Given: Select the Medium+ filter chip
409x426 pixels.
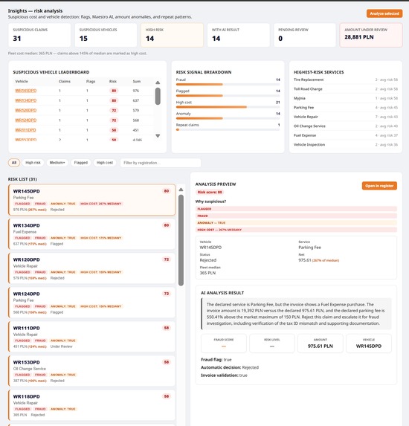Looking at the screenshot, I should point(57,163).
